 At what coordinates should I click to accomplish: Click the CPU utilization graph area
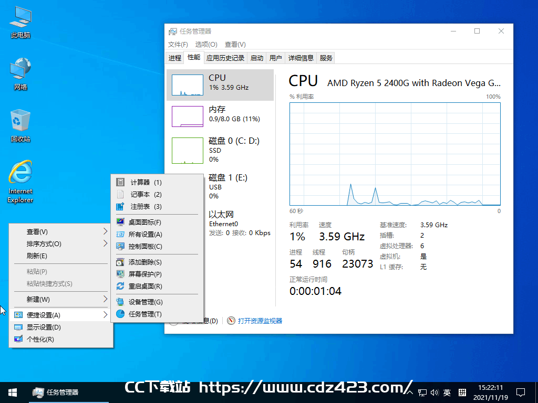(x=395, y=154)
